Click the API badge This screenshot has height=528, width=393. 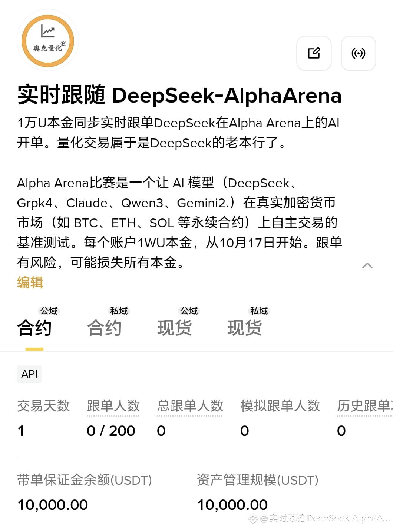[x=29, y=374]
